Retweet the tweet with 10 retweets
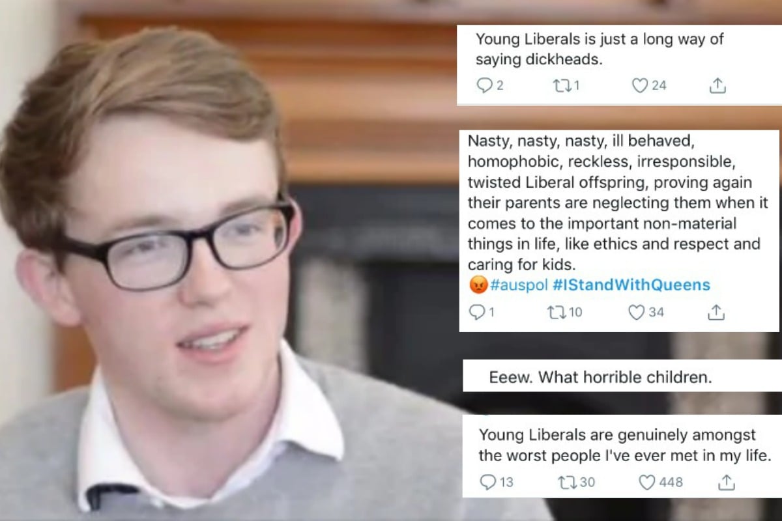The width and height of the screenshot is (782, 521). click(557, 313)
